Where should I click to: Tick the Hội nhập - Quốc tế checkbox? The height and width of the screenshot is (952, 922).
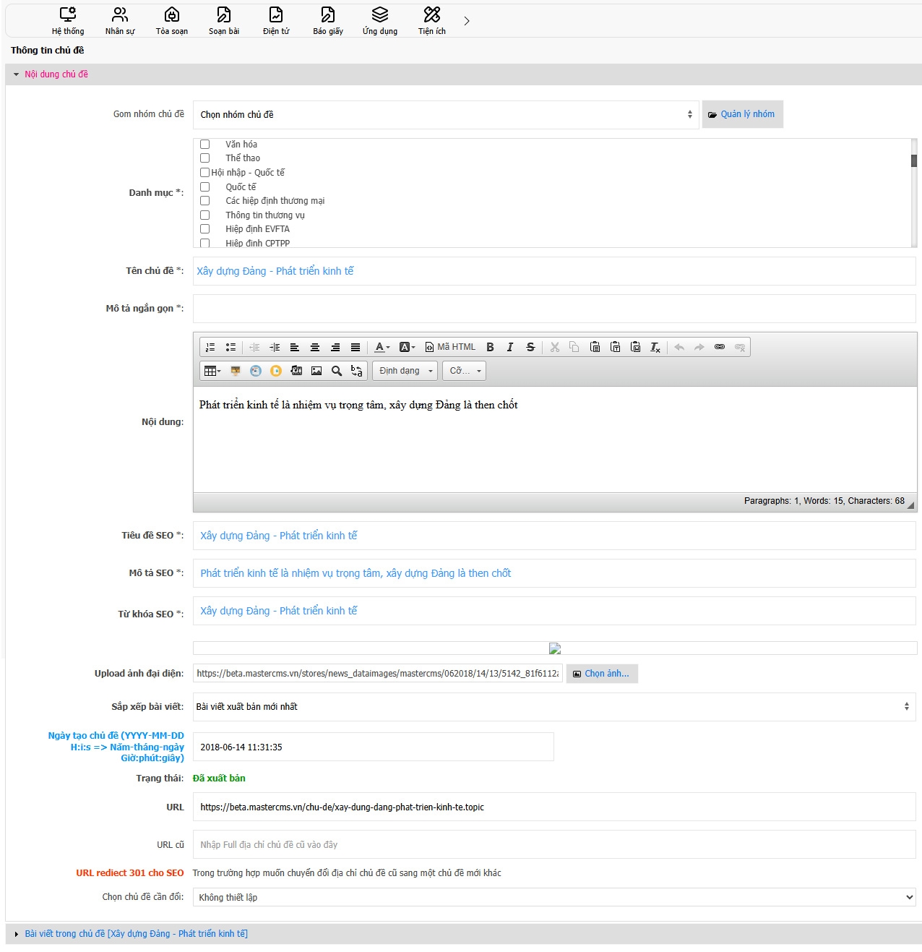click(x=205, y=173)
